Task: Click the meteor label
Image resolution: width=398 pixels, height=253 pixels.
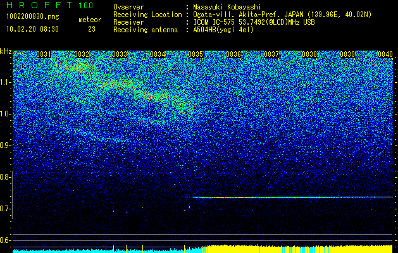Action: pyautogui.click(x=90, y=20)
